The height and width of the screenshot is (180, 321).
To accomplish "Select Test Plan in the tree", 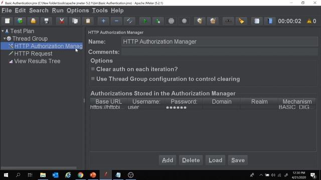I will click(x=22, y=31).
